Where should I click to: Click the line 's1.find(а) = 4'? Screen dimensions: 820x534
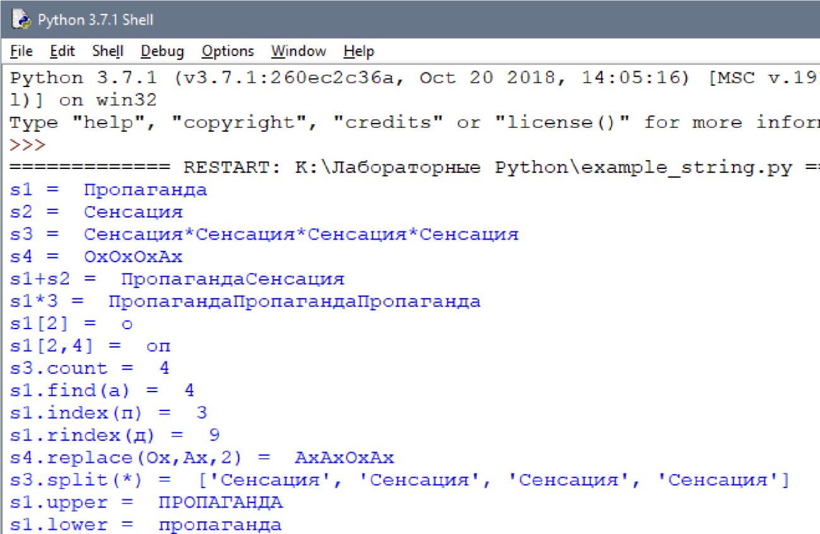click(102, 390)
